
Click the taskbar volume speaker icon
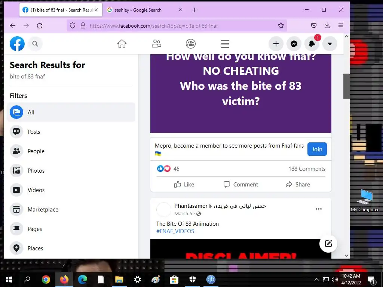tap(335, 280)
